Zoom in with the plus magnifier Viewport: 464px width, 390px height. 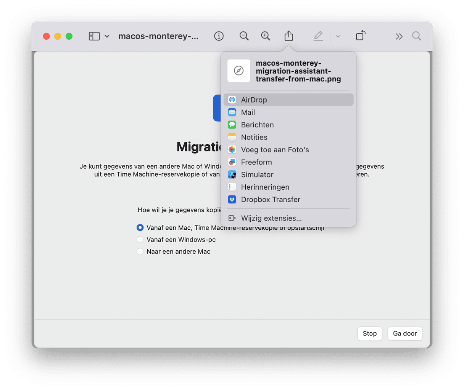pyautogui.click(x=266, y=36)
